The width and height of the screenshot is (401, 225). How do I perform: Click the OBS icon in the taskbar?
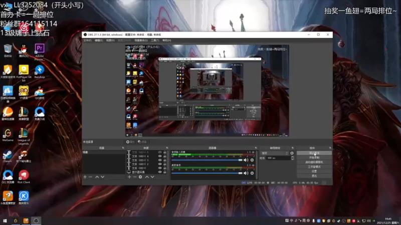click(36, 220)
